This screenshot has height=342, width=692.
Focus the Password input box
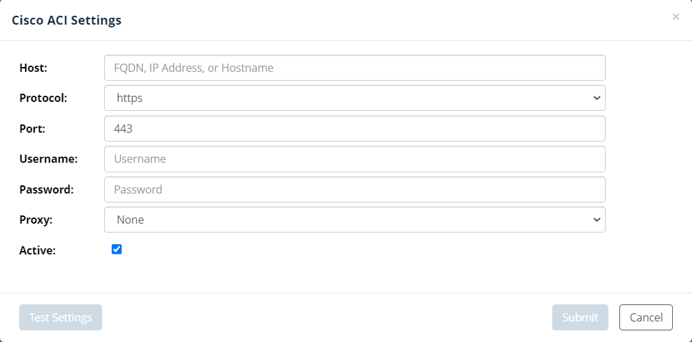click(x=354, y=189)
